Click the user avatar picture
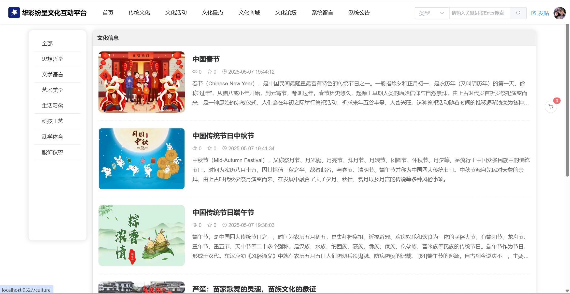570x294 pixels. click(560, 13)
